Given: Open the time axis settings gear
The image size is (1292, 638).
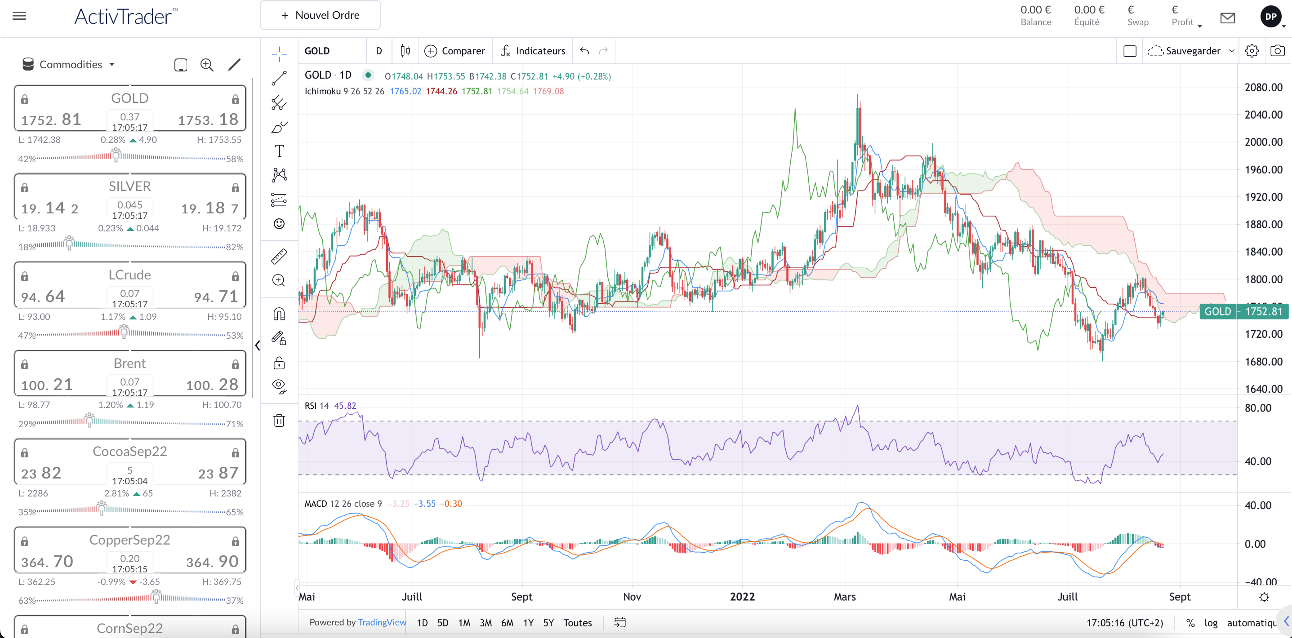Looking at the screenshot, I should click(x=1264, y=597).
